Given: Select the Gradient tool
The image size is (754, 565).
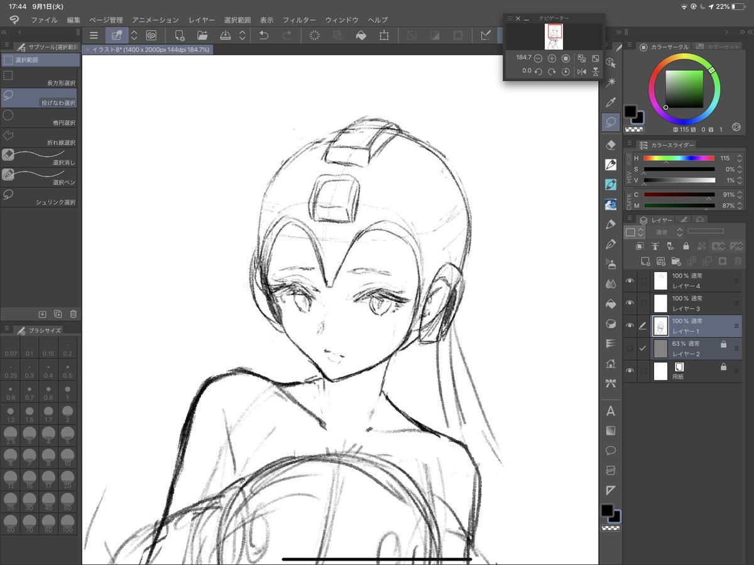Looking at the screenshot, I should [610, 431].
